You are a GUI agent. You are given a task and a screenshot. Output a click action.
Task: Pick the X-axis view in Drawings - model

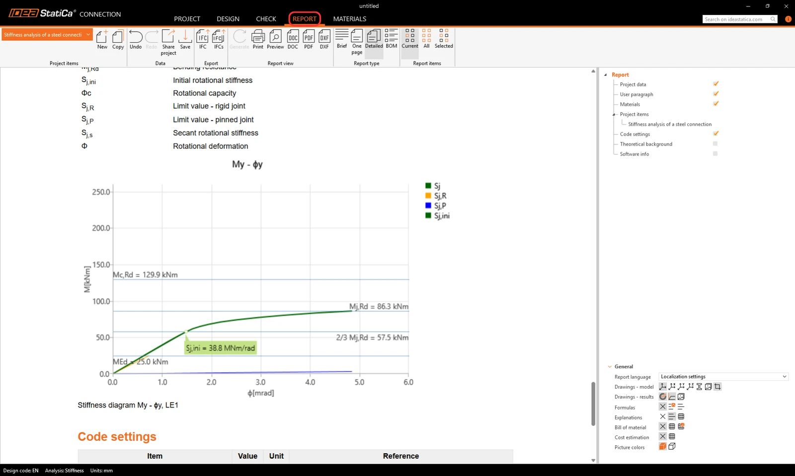coord(672,387)
